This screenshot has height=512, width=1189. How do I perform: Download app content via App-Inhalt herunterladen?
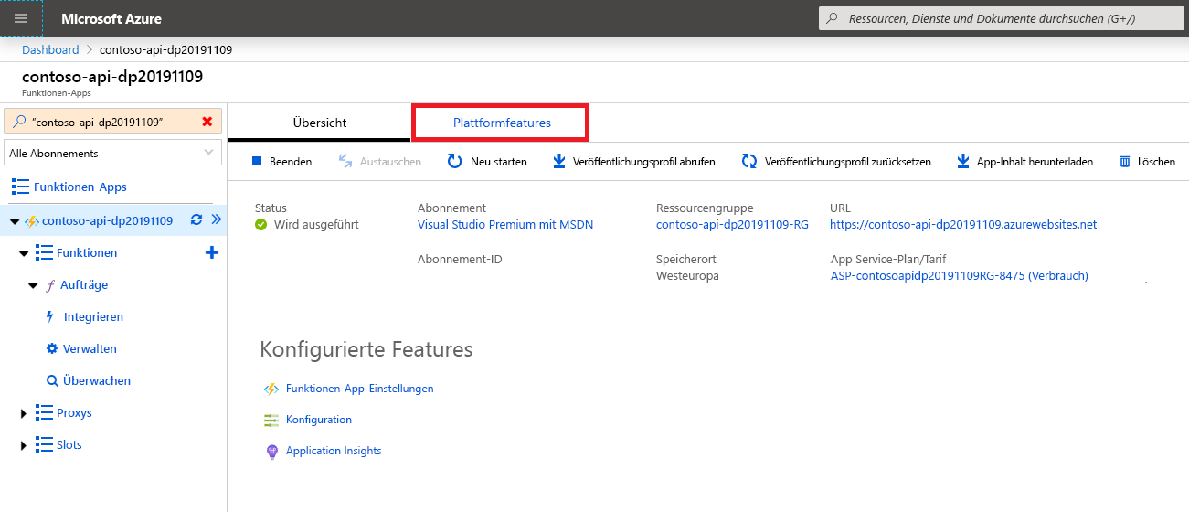click(x=1024, y=161)
